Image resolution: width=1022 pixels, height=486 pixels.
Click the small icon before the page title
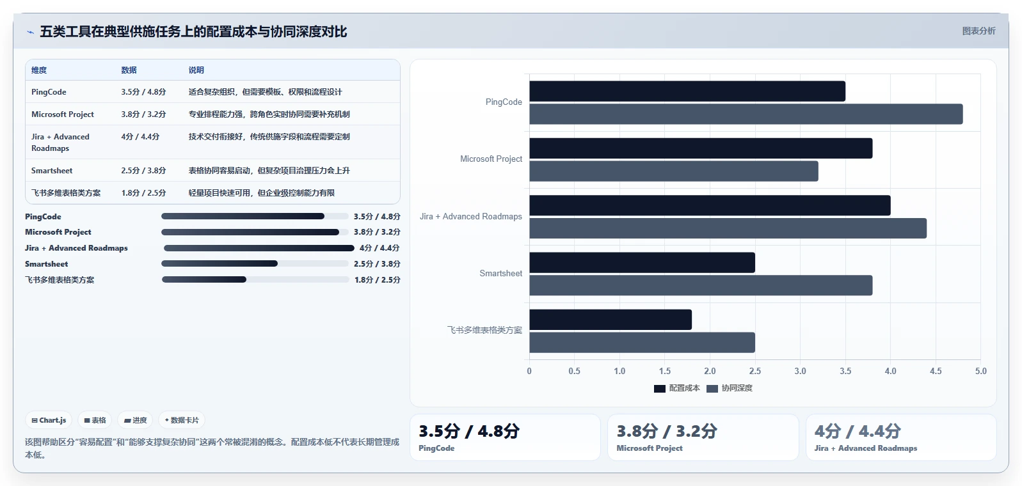tap(30, 32)
